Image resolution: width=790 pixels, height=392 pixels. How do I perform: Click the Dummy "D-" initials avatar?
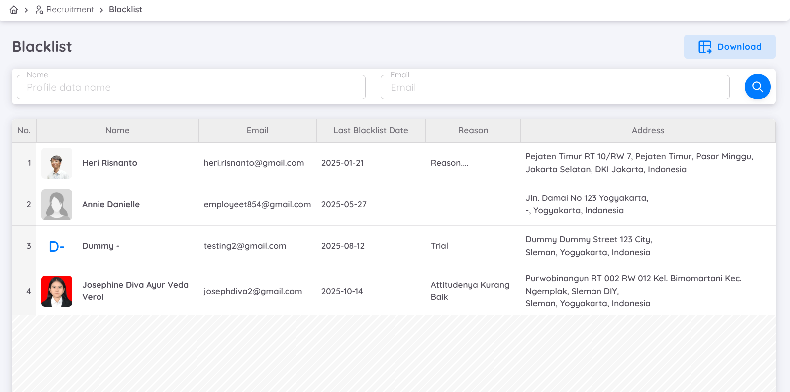click(x=57, y=246)
